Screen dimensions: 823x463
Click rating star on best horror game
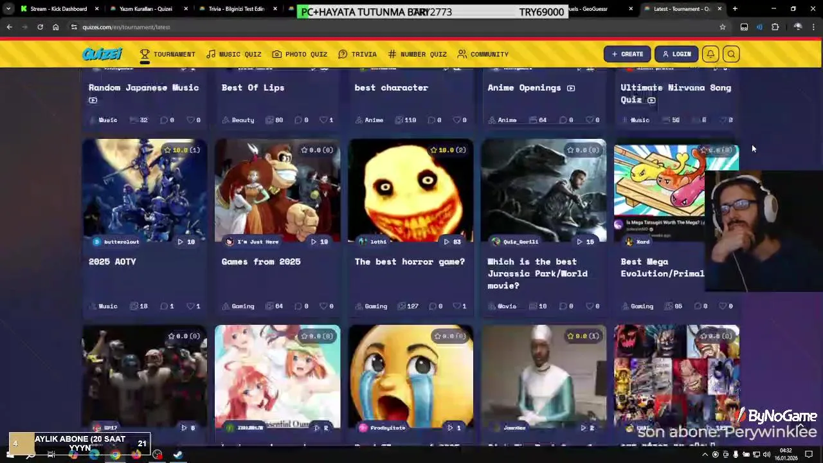click(x=433, y=150)
